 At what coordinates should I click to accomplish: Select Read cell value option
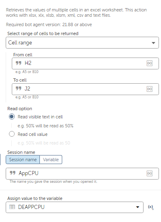point(12,134)
